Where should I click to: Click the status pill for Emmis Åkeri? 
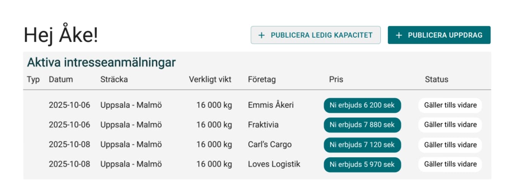tap(450, 105)
